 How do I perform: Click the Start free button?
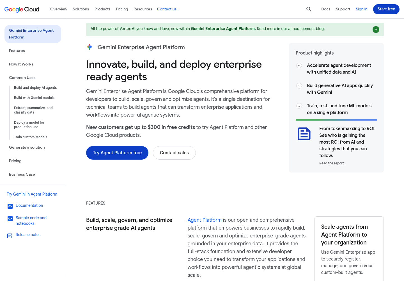pyautogui.click(x=386, y=9)
